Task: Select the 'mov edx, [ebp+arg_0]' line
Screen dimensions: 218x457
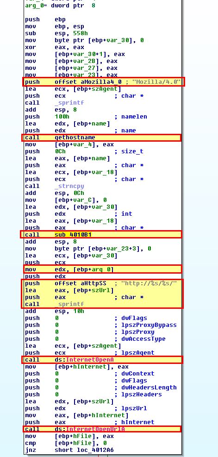Action: [103, 269]
